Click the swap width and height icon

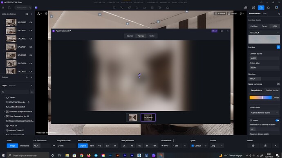click(x=185, y=146)
